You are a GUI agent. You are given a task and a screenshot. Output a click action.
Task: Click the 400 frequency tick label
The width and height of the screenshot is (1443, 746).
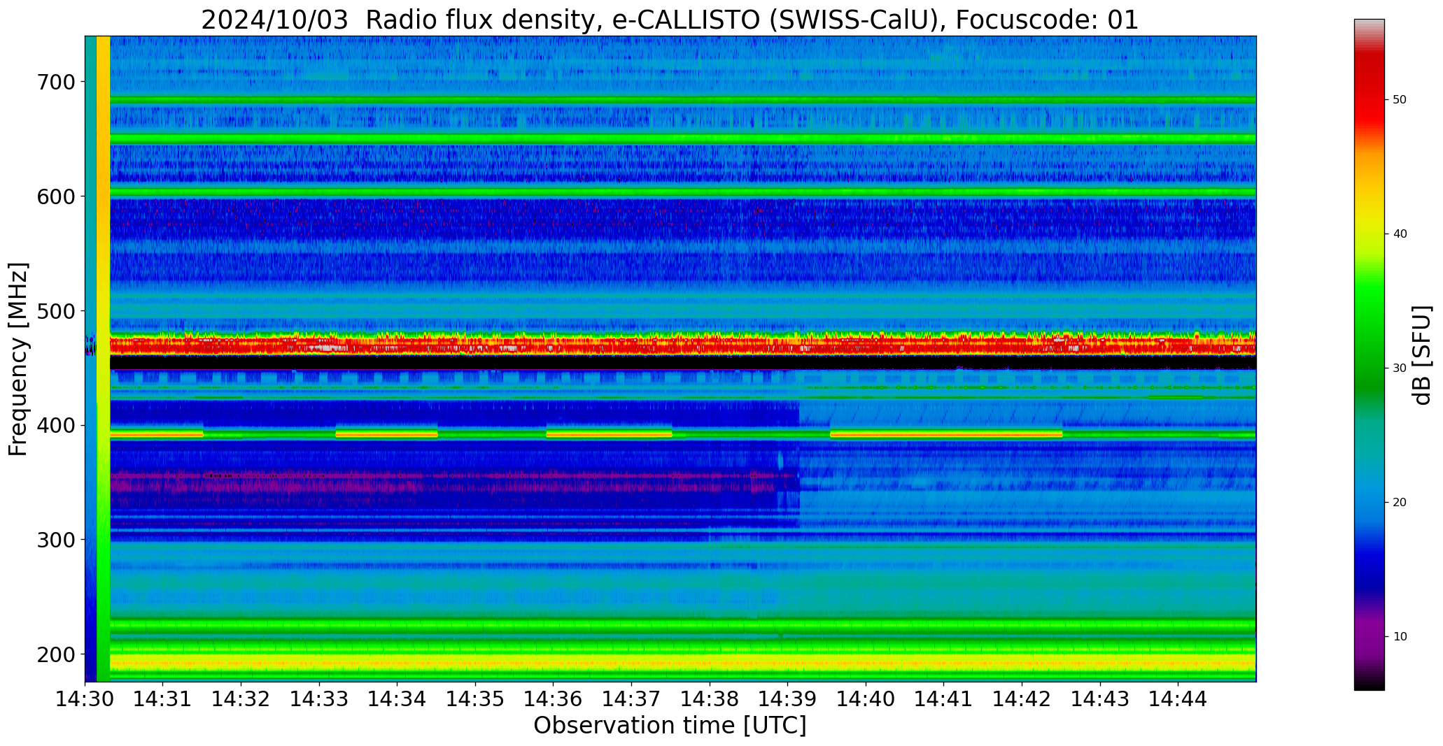click(x=55, y=426)
